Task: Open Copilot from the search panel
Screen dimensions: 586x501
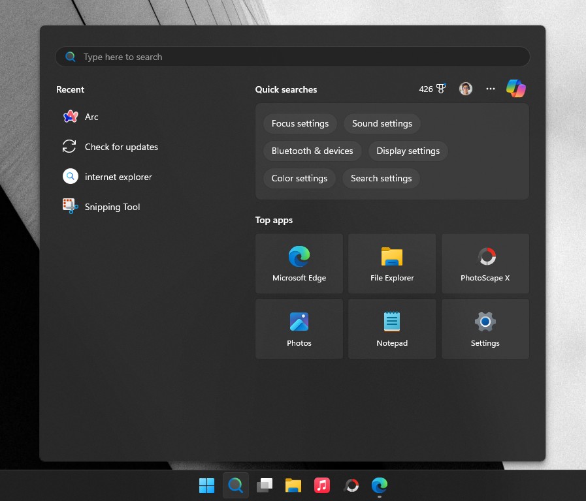Action: (x=515, y=88)
